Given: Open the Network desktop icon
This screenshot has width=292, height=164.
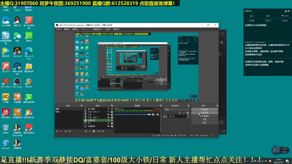Looking at the screenshot, I should [x=6, y=144].
